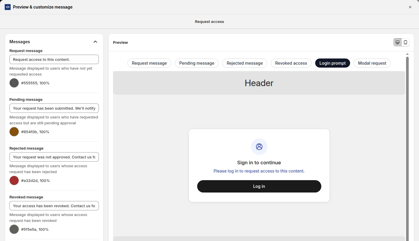
Task: Open the #a32d2d rejected message color swatch
Action: pyautogui.click(x=14, y=180)
